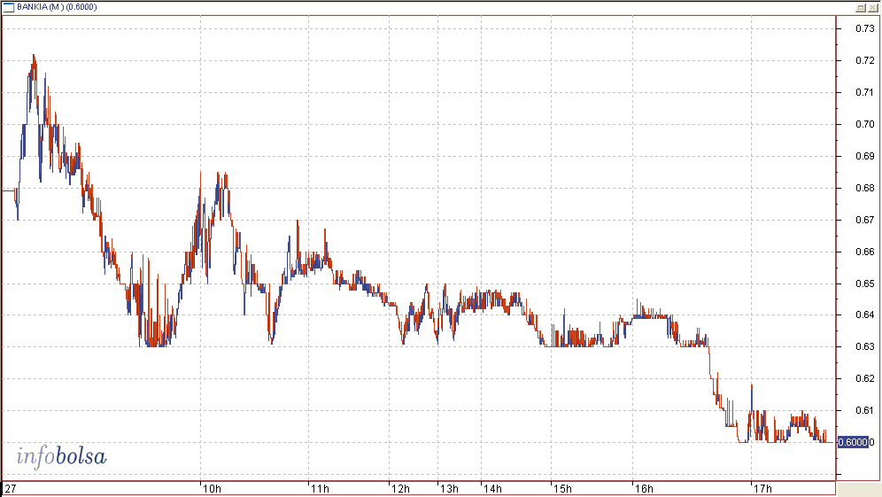Click the 0.65 price axis label
This screenshot has height=497, width=882.
click(x=864, y=283)
